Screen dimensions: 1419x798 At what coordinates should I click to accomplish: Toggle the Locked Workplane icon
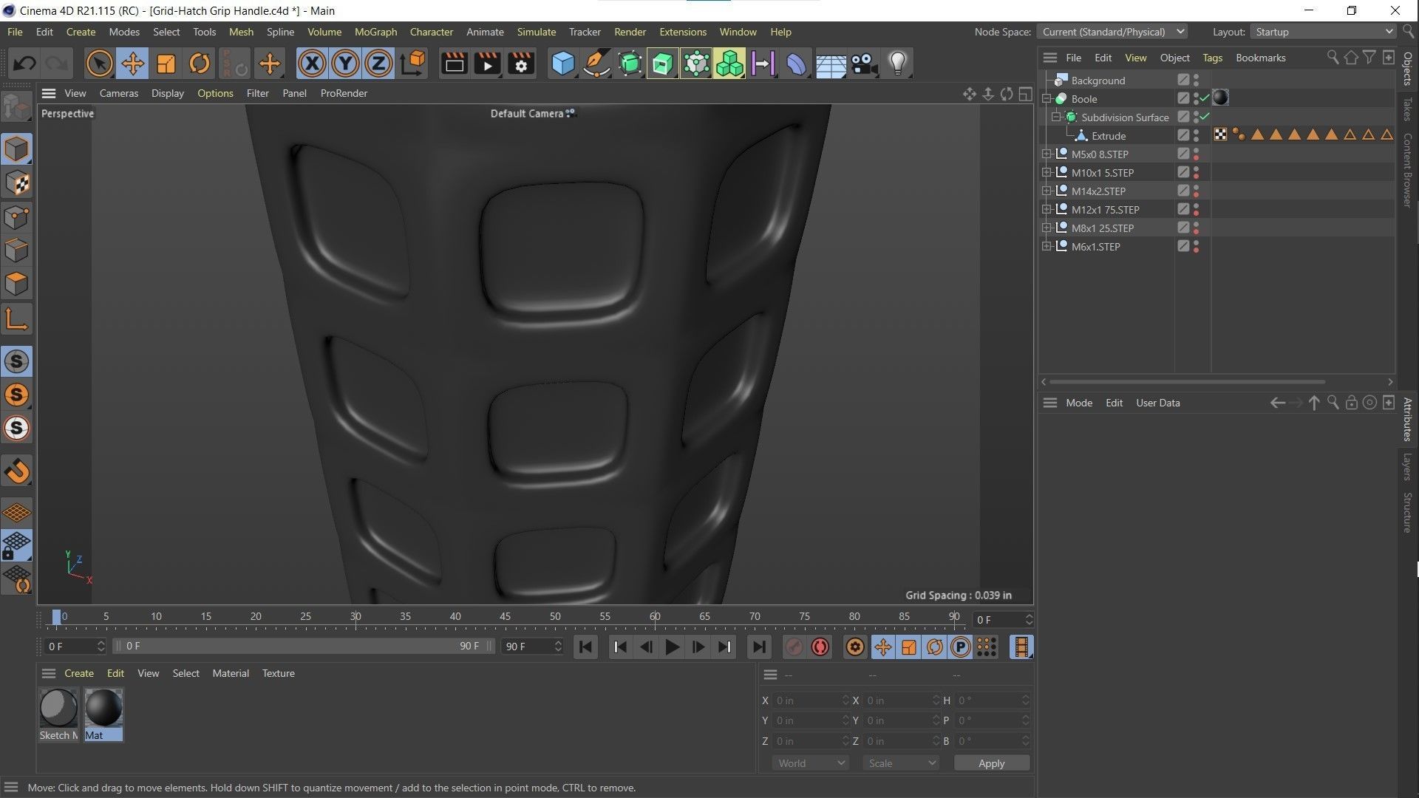pos(16,545)
